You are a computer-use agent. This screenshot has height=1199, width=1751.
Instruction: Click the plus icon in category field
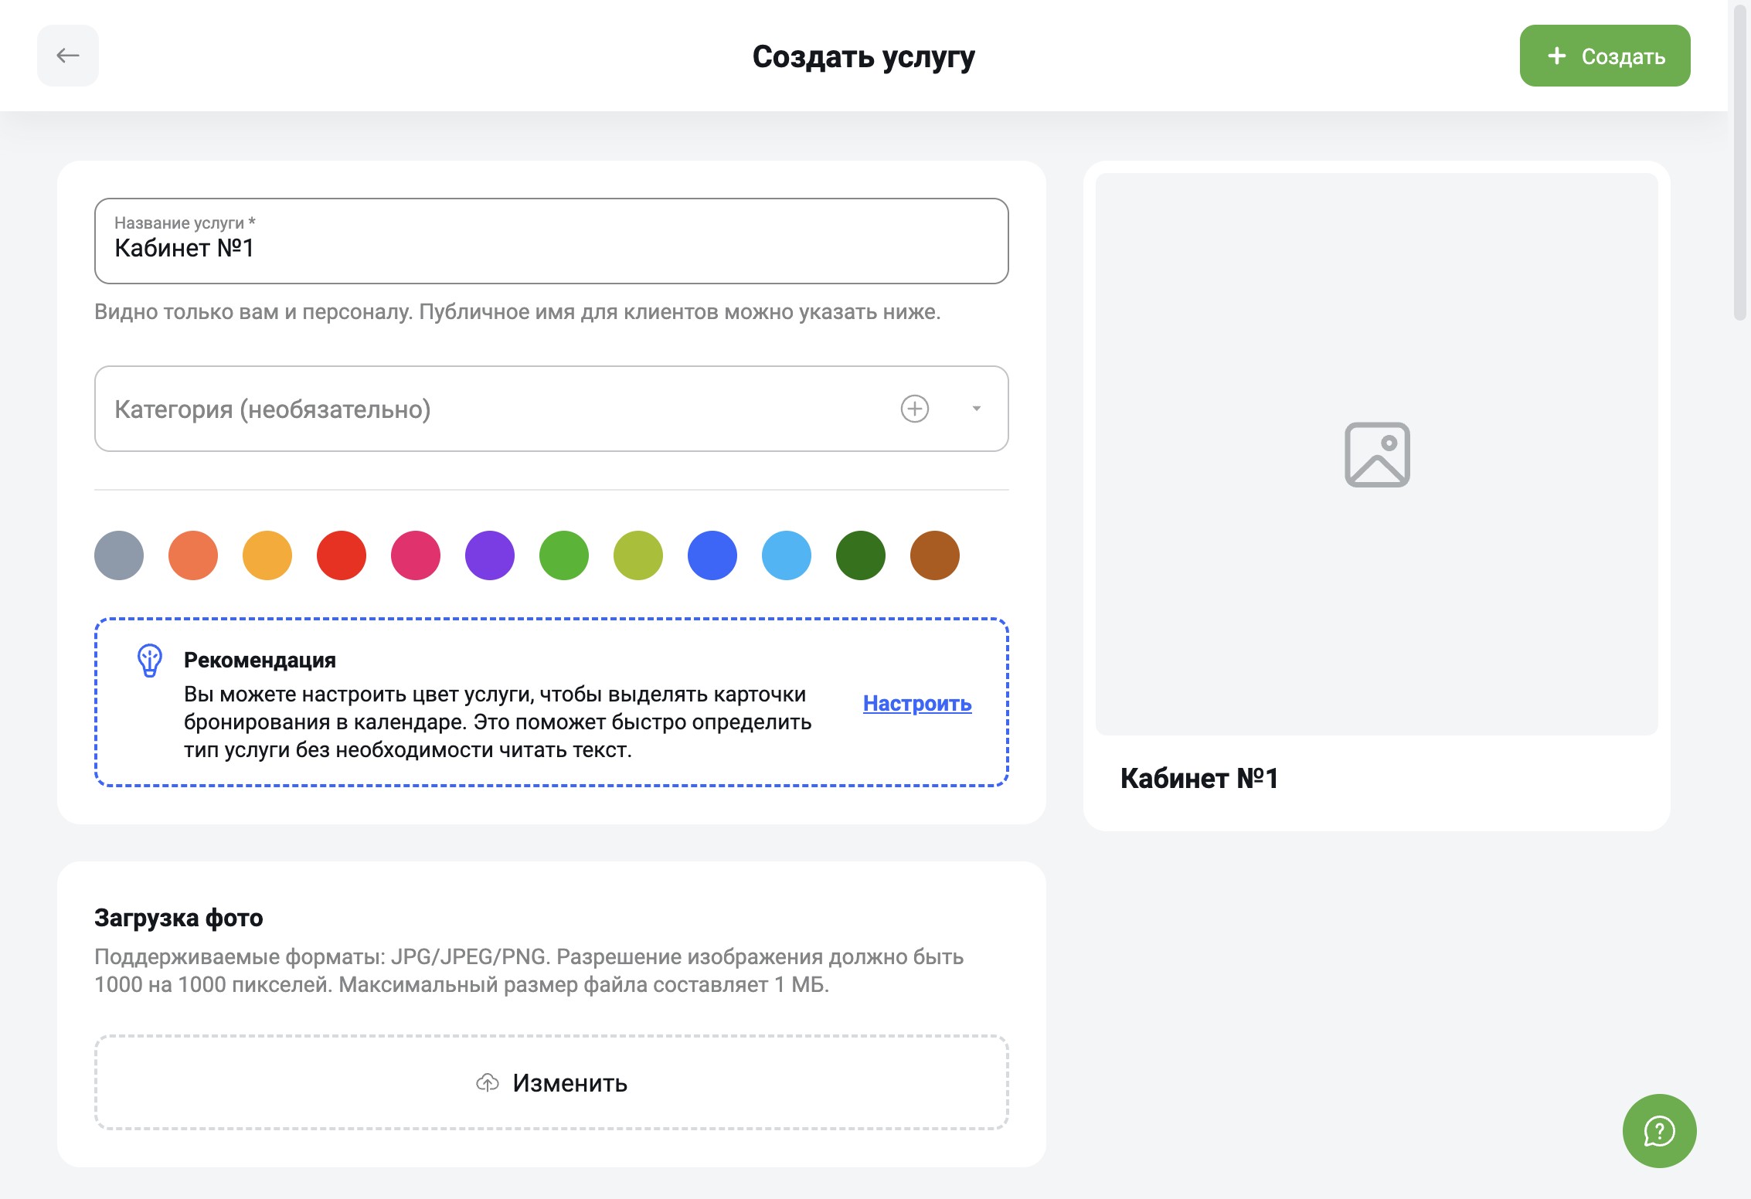(914, 409)
